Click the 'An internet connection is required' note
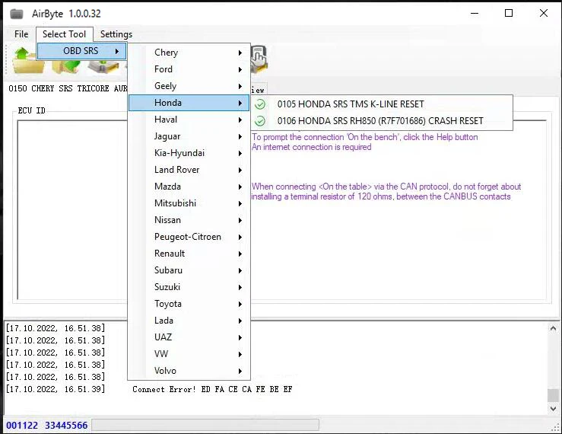This screenshot has height=434, width=562. pos(312,147)
